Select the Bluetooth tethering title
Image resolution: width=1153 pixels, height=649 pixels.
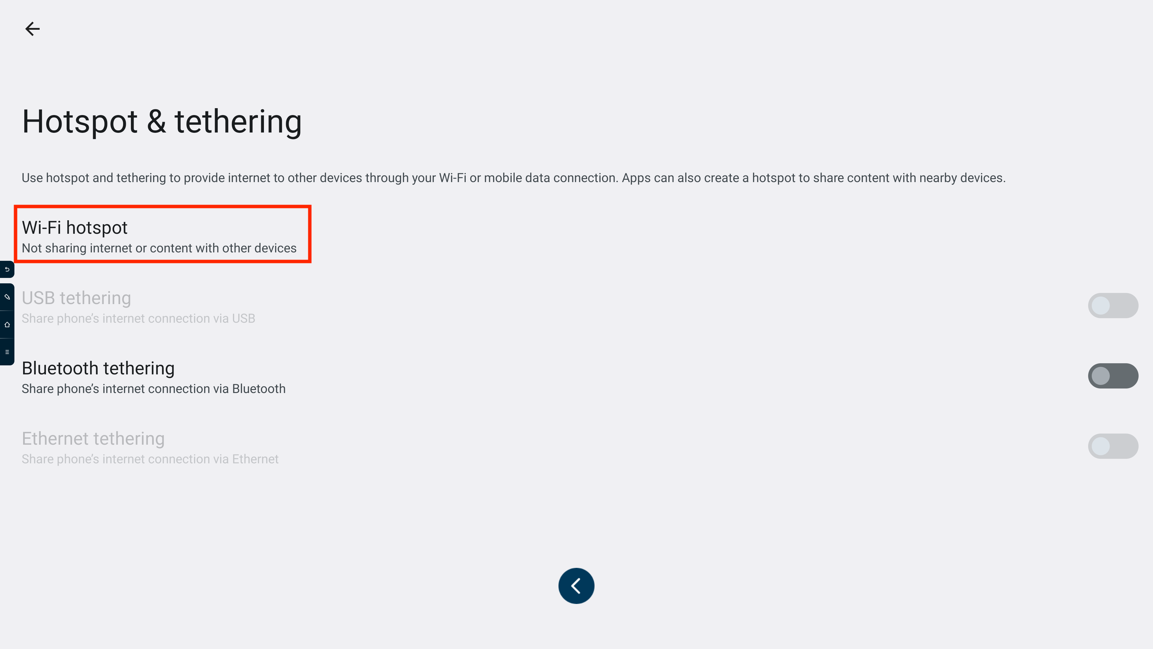tap(98, 368)
